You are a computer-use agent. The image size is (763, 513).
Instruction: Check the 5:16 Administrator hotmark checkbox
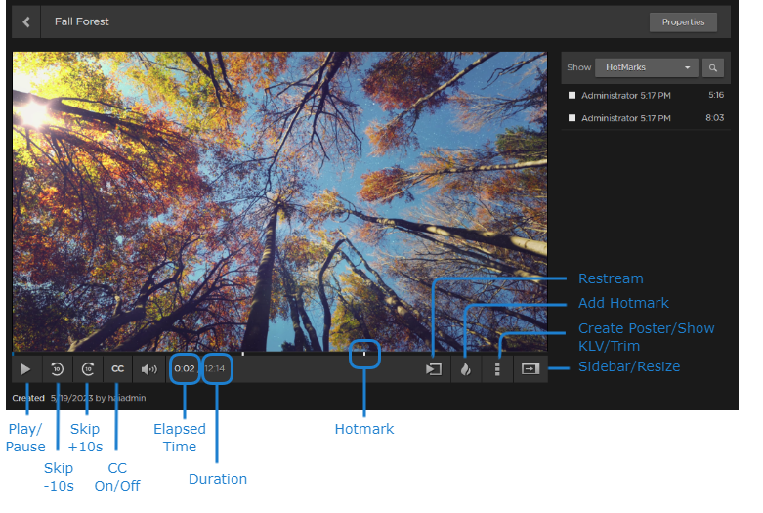pyautogui.click(x=572, y=95)
